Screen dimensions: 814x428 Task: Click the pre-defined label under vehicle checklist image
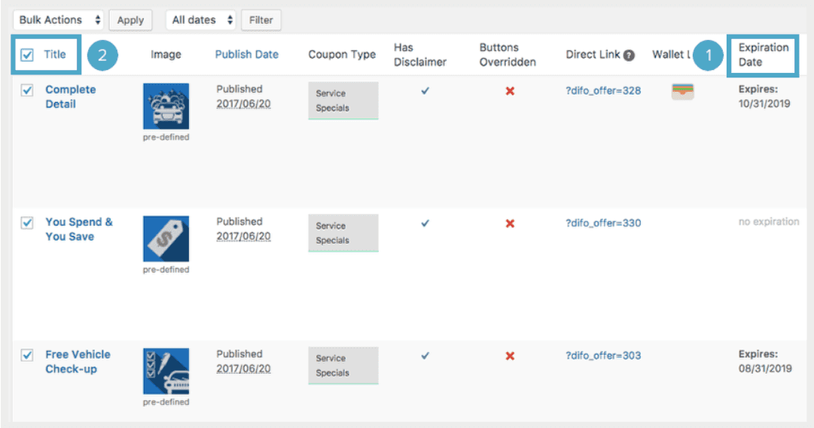tap(166, 402)
